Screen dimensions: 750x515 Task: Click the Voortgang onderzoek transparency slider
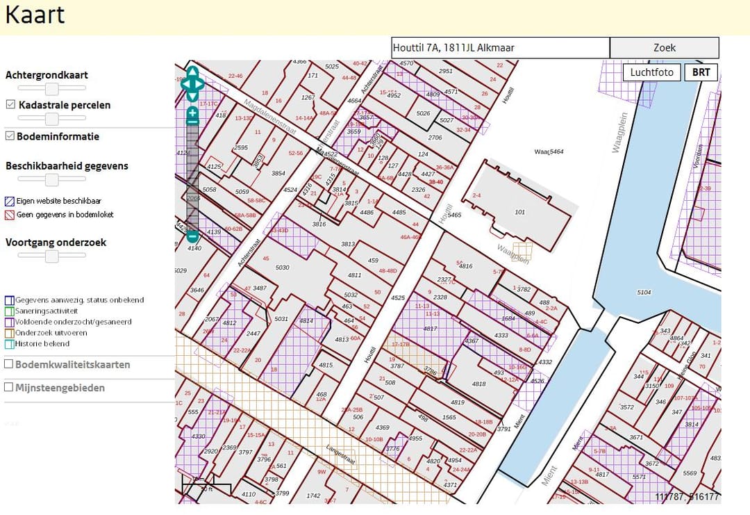(51, 256)
